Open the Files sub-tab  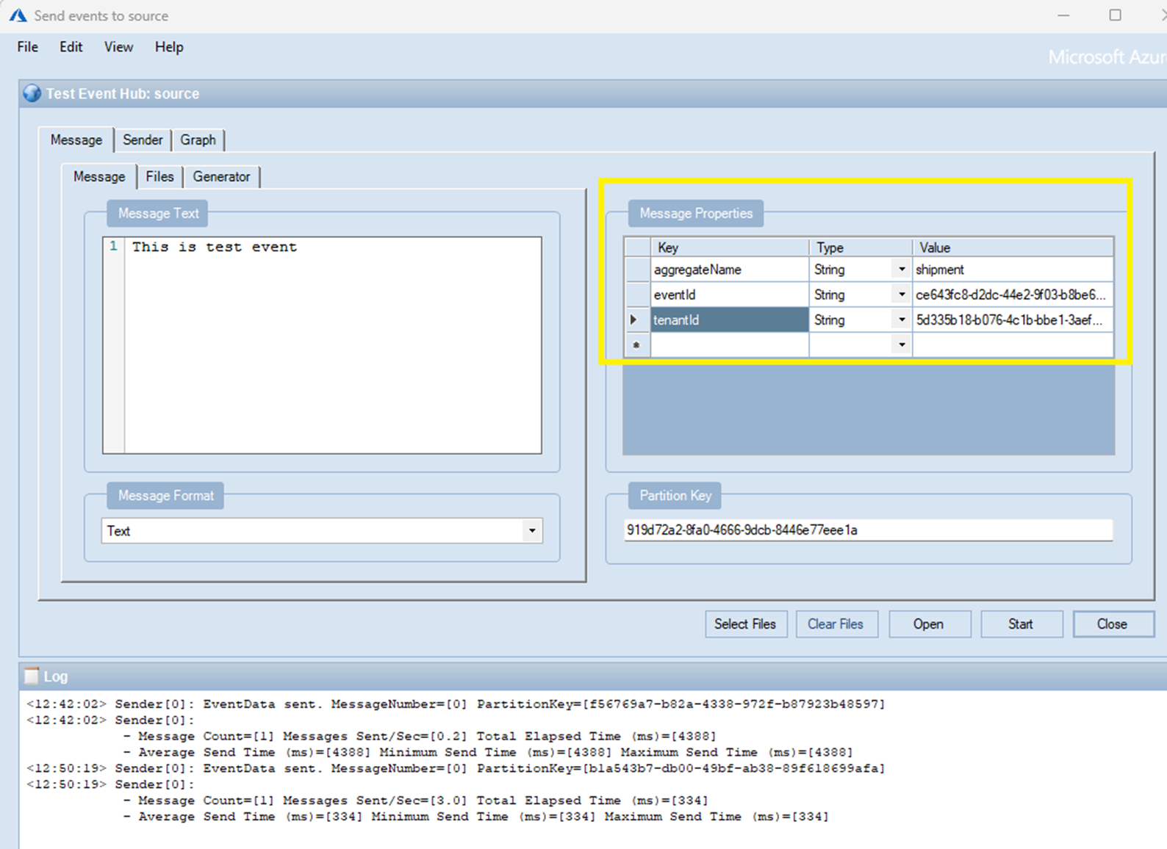click(x=159, y=176)
